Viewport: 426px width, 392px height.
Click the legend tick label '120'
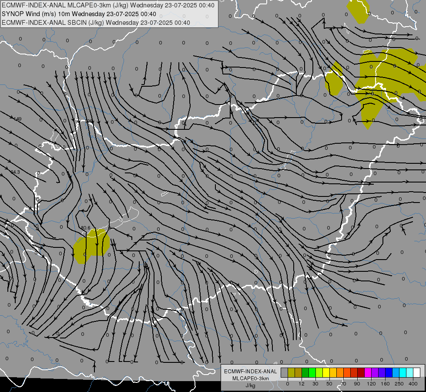(371, 384)
